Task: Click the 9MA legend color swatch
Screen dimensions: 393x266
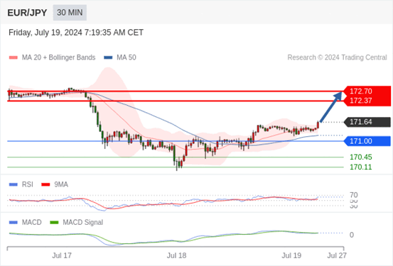Action: click(x=45, y=184)
